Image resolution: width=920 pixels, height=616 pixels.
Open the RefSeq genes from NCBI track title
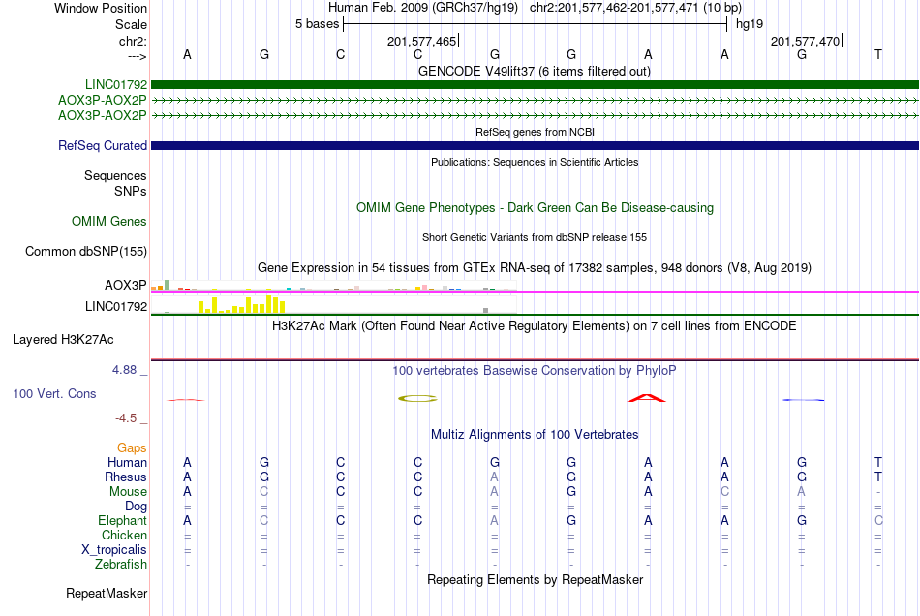(x=535, y=132)
